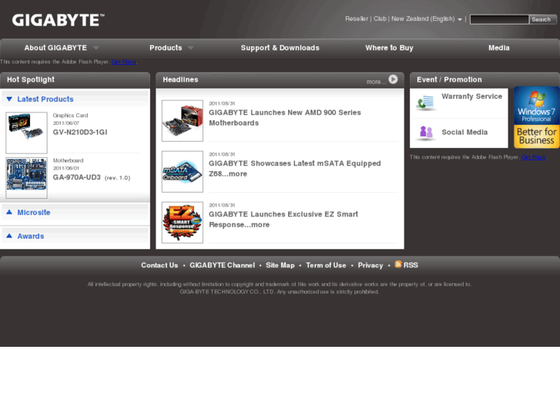Screen dimensions: 560x420
Task: Open the Media menu item
Action: pyautogui.click(x=498, y=48)
